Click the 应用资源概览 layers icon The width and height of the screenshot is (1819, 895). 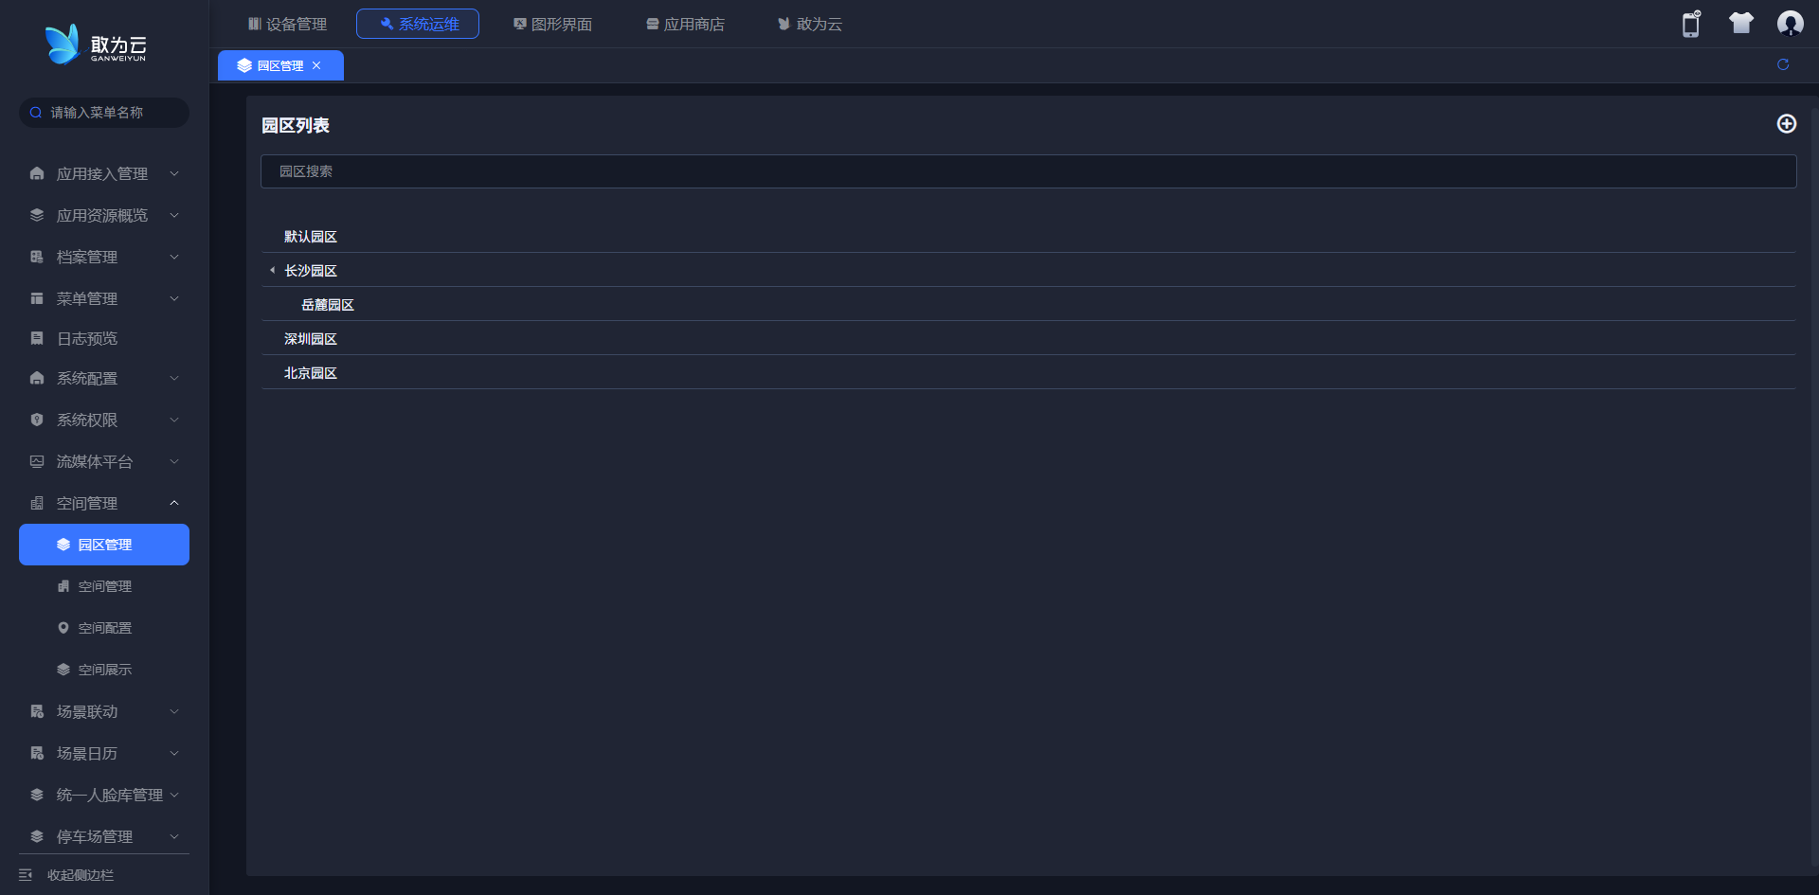(x=37, y=215)
